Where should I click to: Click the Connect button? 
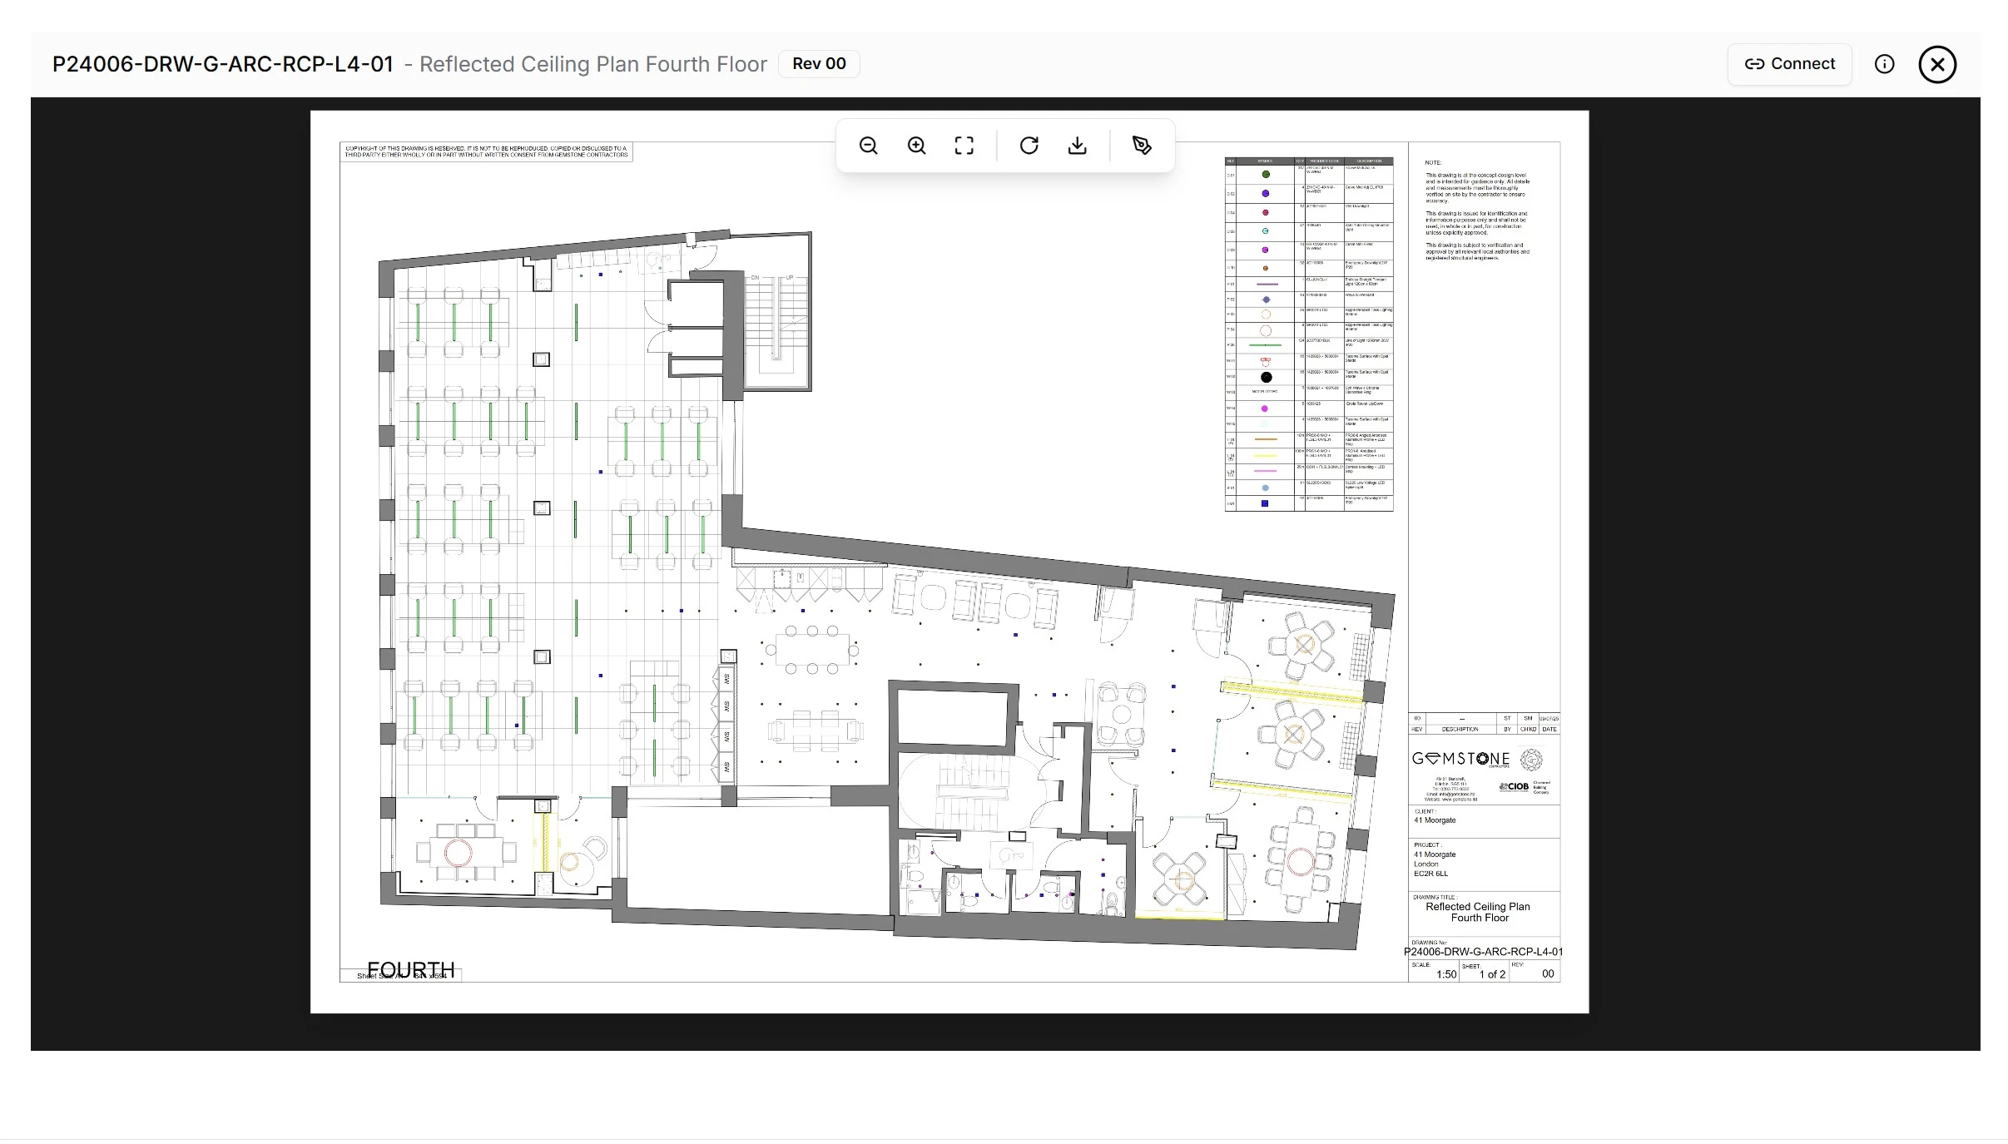coord(1789,63)
